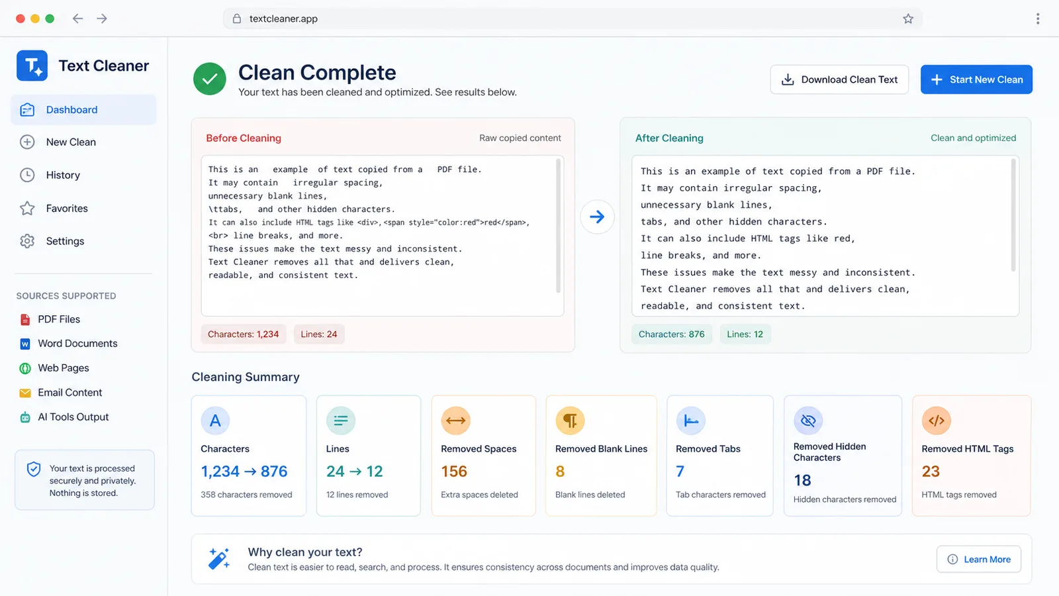Click the Settings gear icon
This screenshot has width=1059, height=596.
point(27,241)
